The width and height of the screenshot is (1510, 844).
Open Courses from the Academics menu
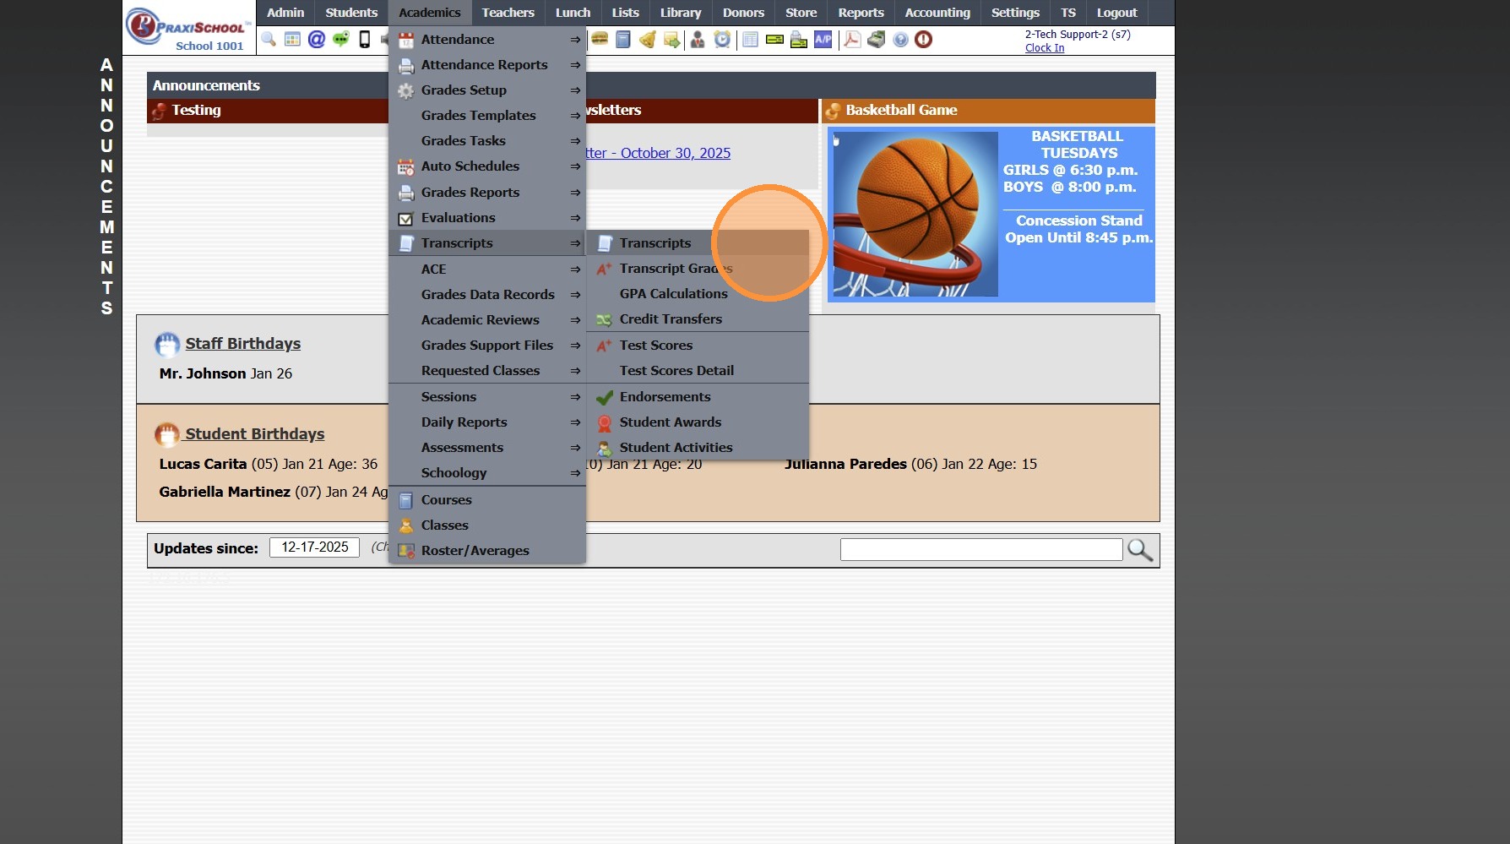coord(487,500)
